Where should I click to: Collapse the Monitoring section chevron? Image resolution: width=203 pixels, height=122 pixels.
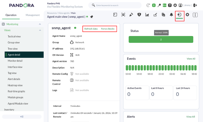(40, 24)
